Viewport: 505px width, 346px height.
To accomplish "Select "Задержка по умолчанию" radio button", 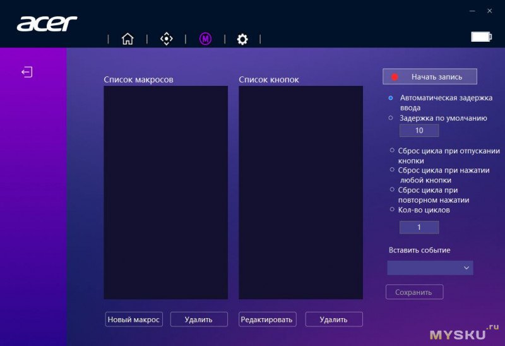I will pos(391,117).
